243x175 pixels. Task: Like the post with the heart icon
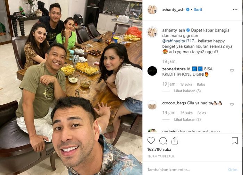point(151,141)
